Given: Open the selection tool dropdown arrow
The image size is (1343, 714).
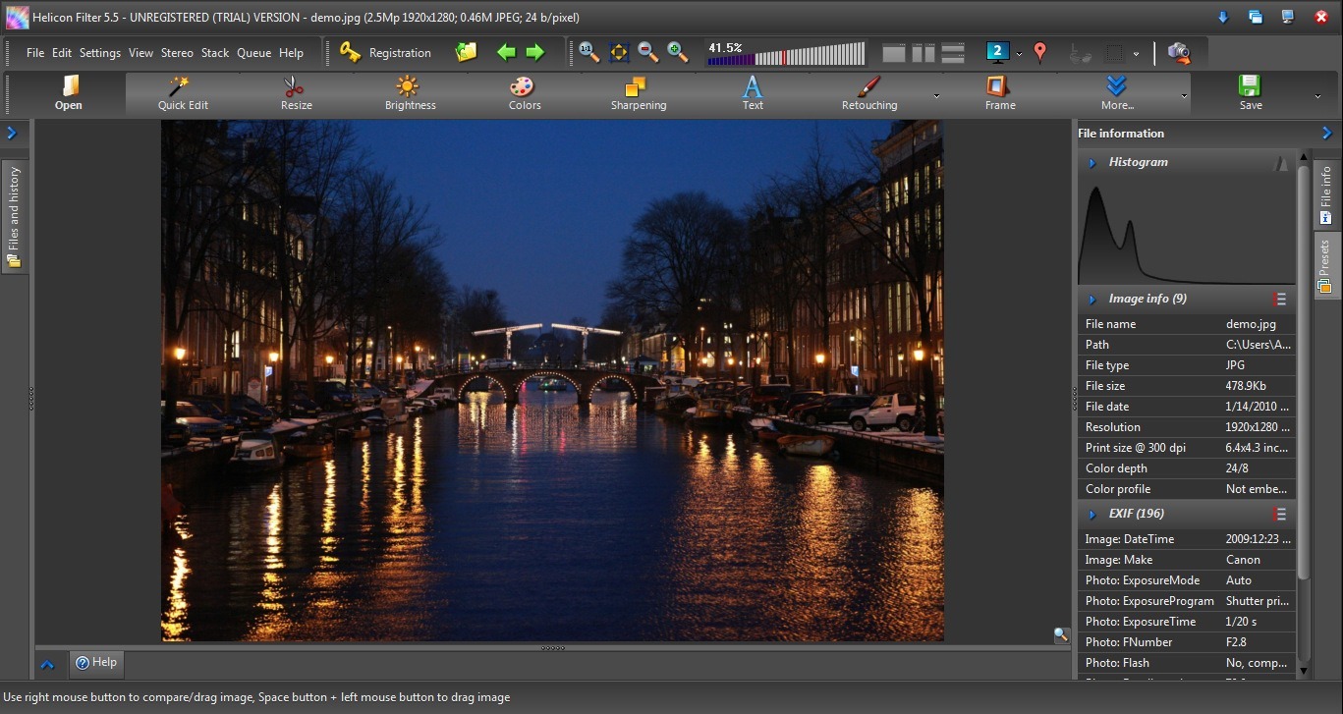Looking at the screenshot, I should (1136, 54).
